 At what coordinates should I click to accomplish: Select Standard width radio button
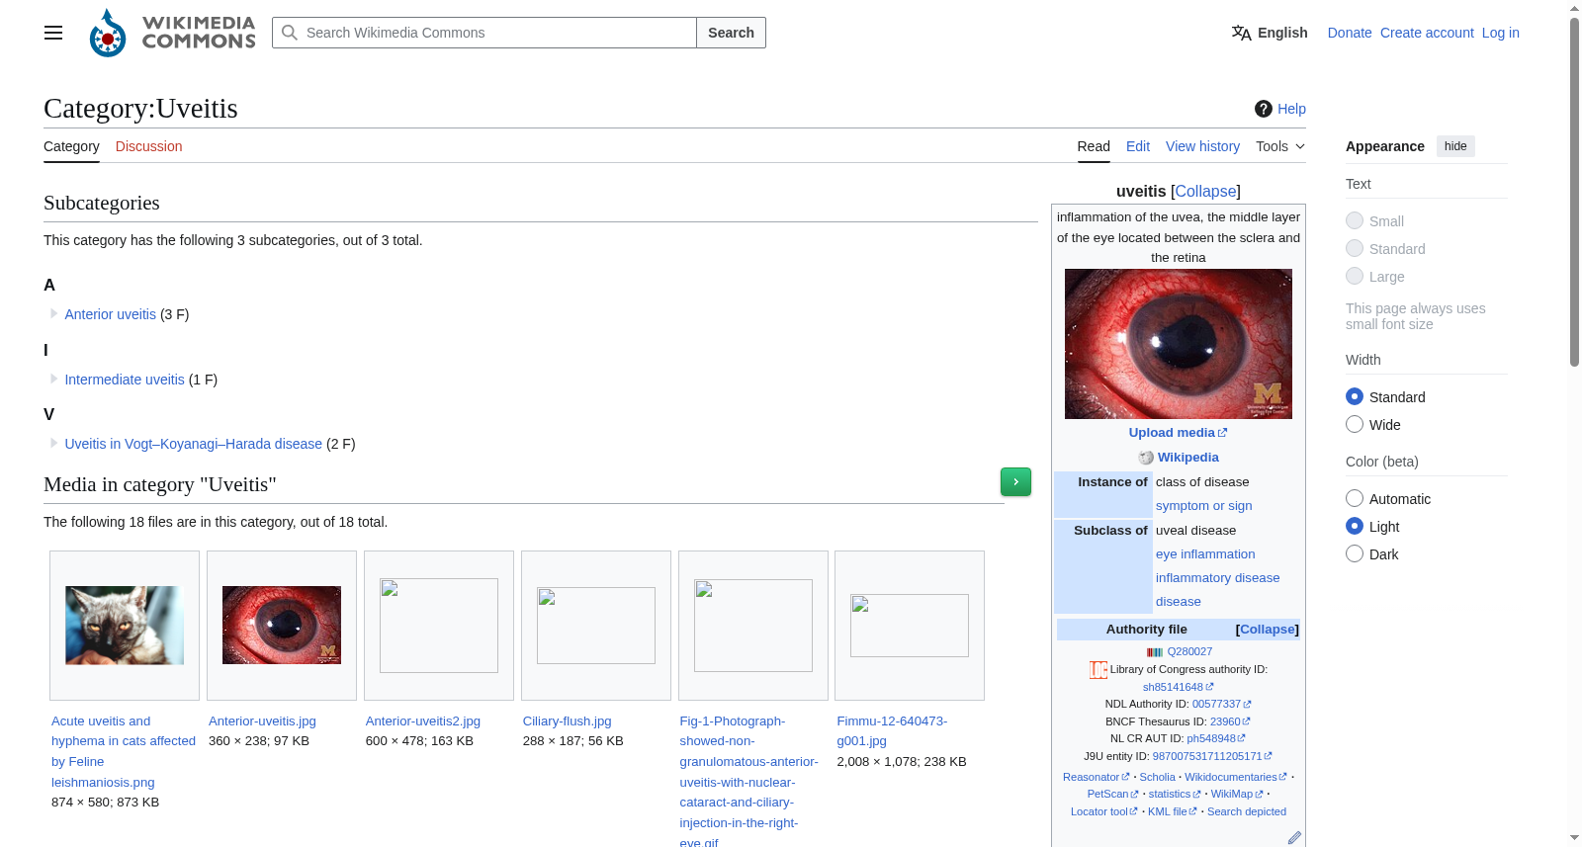(x=1355, y=396)
